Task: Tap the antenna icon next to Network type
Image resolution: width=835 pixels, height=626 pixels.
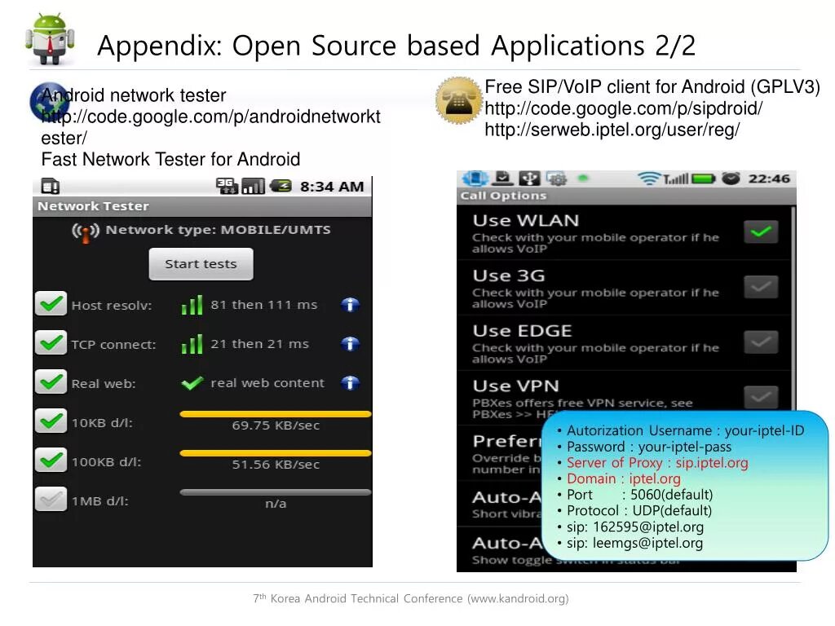Action: (85, 232)
